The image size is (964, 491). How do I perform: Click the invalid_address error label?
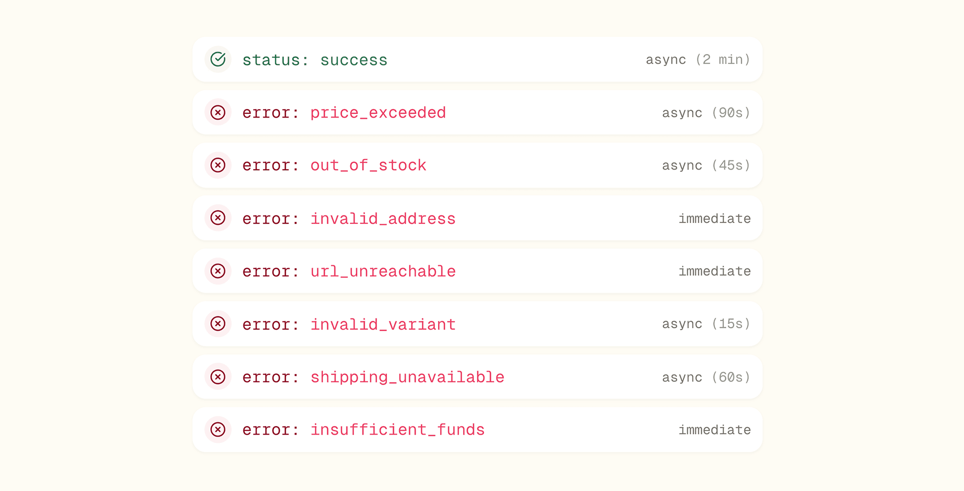click(x=383, y=219)
